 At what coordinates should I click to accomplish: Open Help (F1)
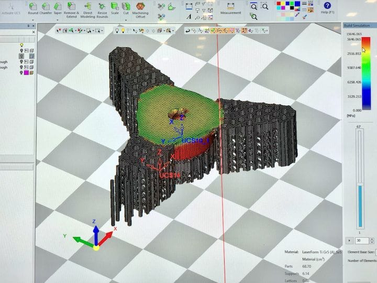click(327, 7)
